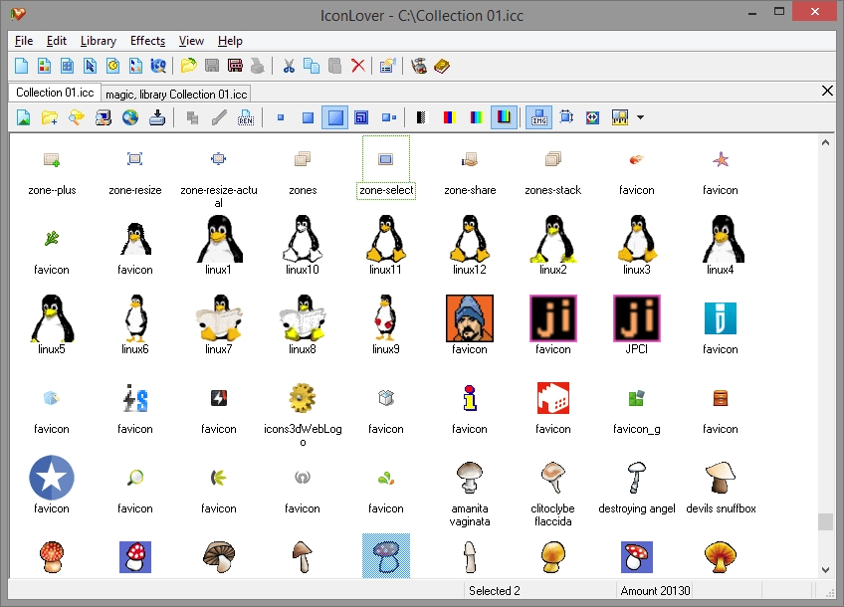Click the ICO search magnifier toolbar icon
844x607 pixels.
pos(158,67)
